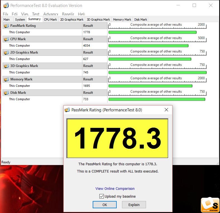Click the COMPLETE result message text
220x213 pixels.
(118, 171)
